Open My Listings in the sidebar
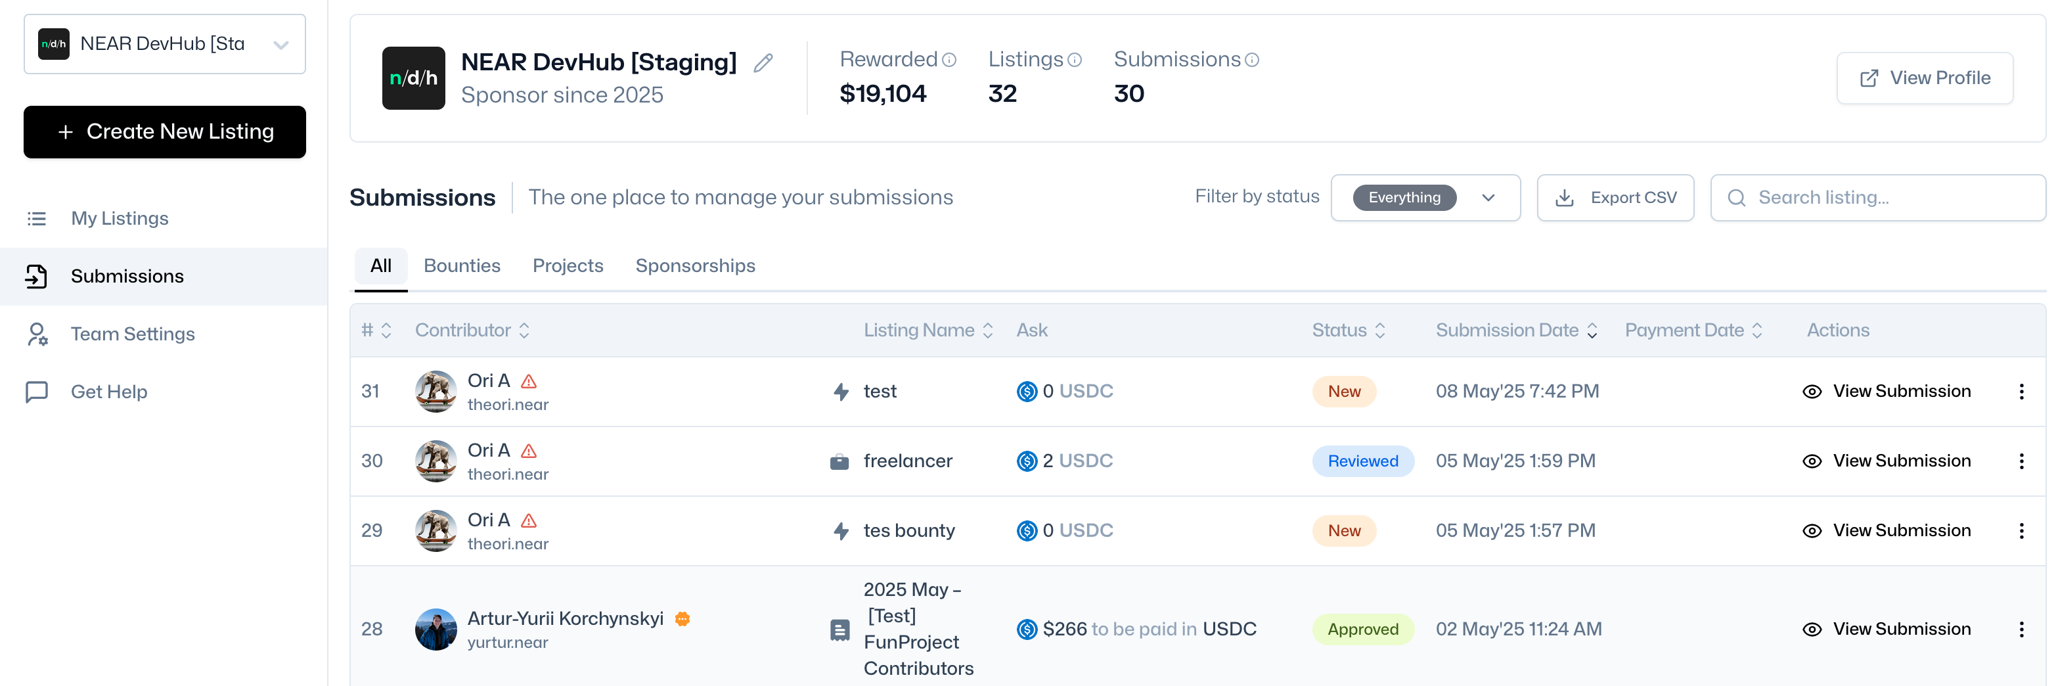The height and width of the screenshot is (686, 2056). point(120,218)
